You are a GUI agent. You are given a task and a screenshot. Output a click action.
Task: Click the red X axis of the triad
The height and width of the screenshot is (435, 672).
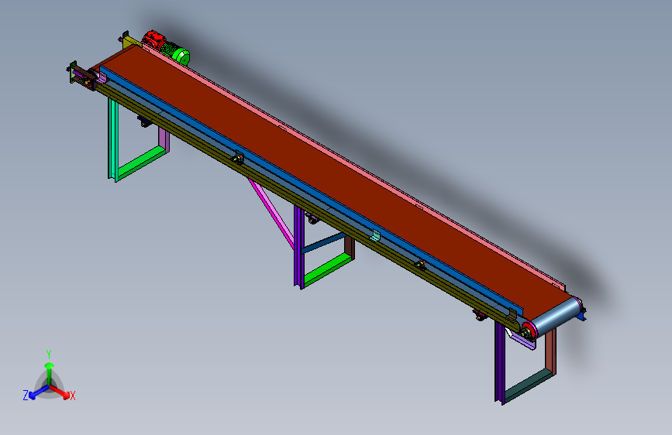[x=61, y=392]
